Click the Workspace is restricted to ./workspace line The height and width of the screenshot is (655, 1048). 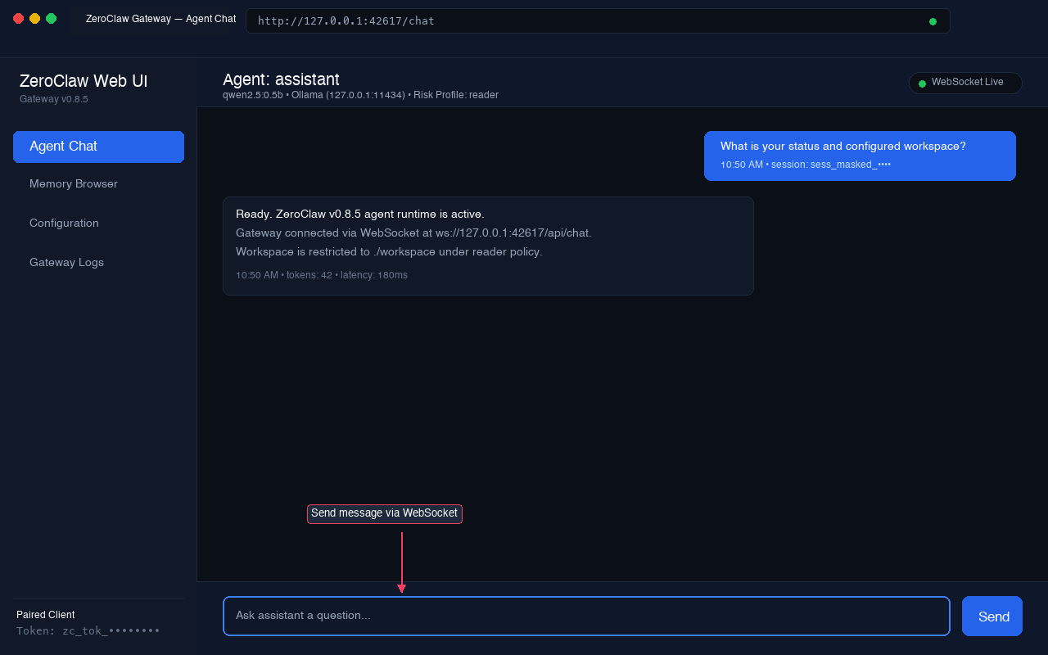coord(389,252)
